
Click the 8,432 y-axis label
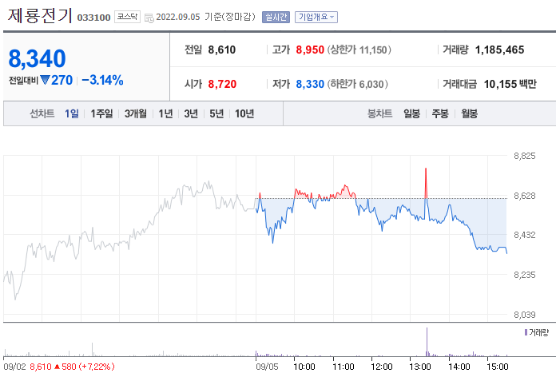pos(524,235)
